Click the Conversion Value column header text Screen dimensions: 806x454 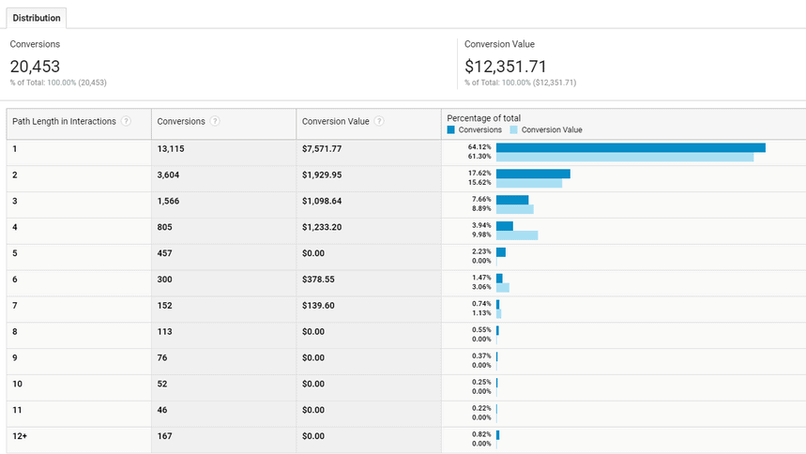coord(336,121)
